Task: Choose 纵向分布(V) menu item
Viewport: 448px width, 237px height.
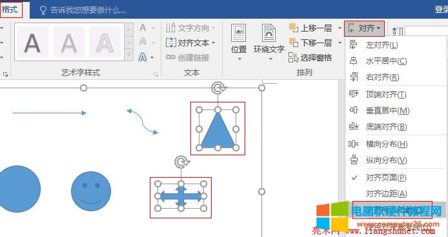Action: 396,160
